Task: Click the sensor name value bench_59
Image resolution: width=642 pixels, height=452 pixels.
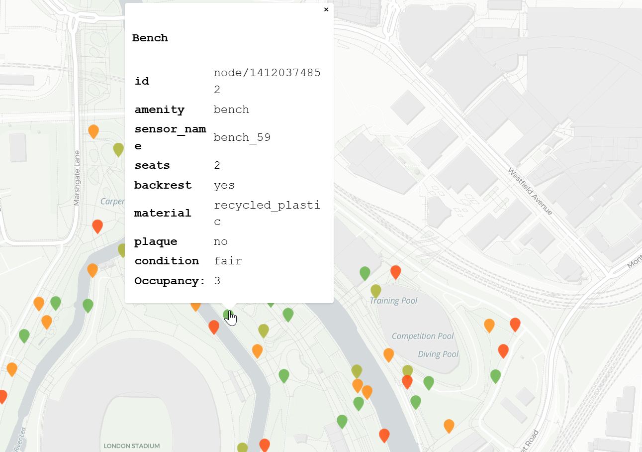Action: pyautogui.click(x=242, y=137)
